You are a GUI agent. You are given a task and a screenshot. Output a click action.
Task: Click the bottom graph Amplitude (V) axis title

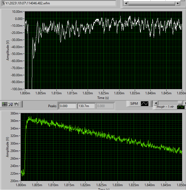click(x=7, y=147)
